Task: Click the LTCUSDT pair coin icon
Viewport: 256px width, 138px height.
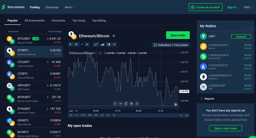Action: point(11,64)
